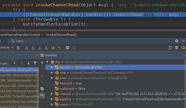This screenshot has height=108, width=186.
Task: Click AbstractChannelHandlerContext breadcrumb
Action: tap(20, 35)
